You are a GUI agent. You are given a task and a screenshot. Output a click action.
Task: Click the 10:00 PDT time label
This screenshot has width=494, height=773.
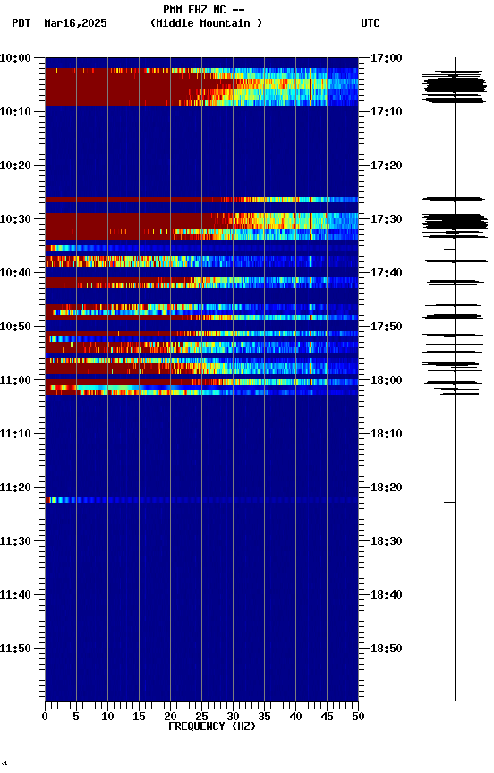[15, 58]
